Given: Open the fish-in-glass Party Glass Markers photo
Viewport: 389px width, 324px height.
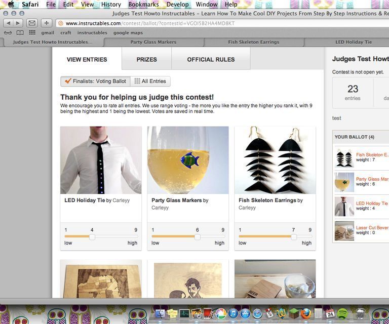Looking at the screenshot, I should tap(188, 160).
